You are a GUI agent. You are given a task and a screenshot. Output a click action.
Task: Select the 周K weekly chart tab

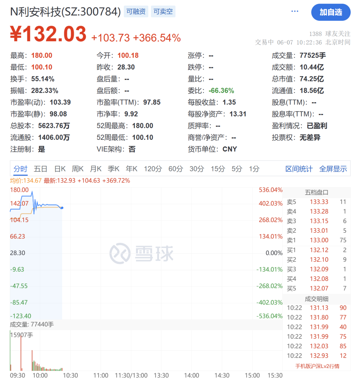(77, 169)
